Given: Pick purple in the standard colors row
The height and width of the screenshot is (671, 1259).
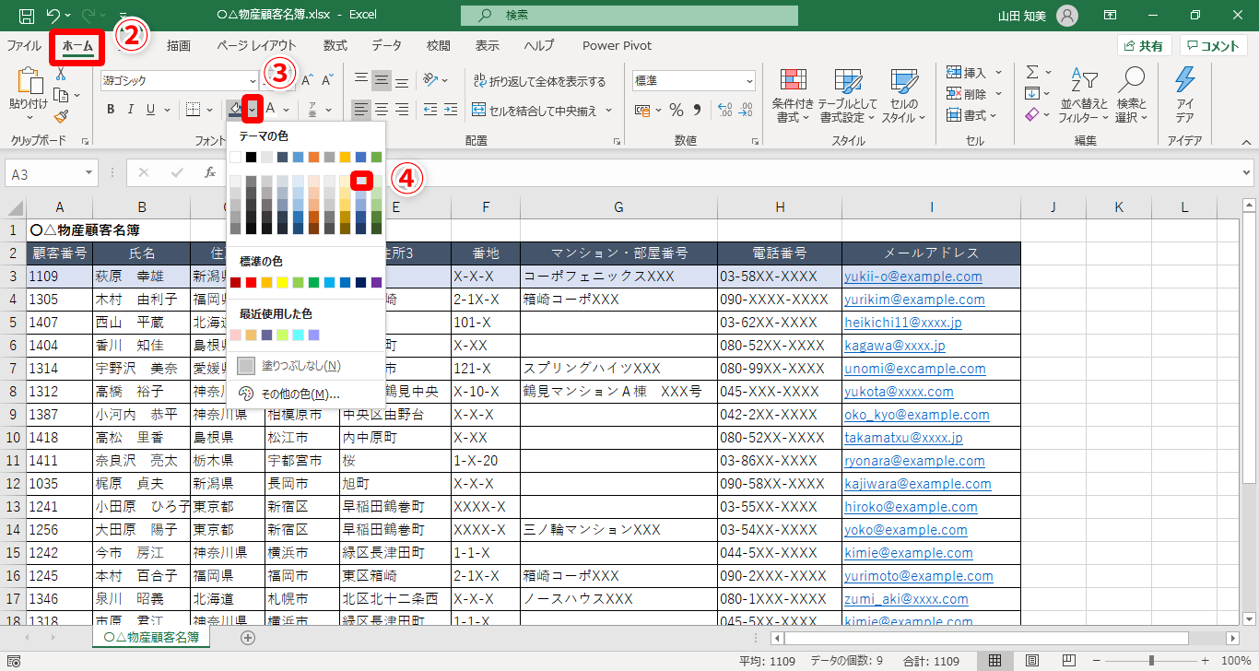Looking at the screenshot, I should (x=376, y=282).
